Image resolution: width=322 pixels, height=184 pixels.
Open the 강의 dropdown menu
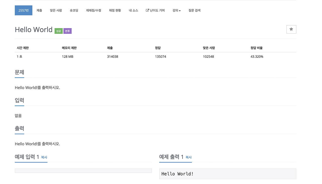coord(176,10)
